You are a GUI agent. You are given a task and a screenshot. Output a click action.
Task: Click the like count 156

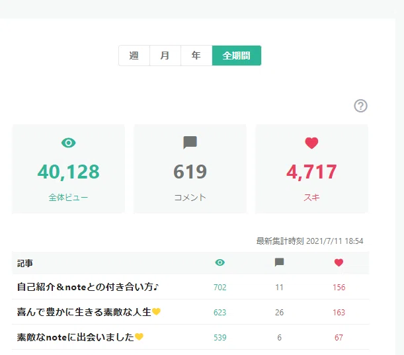coord(339,288)
